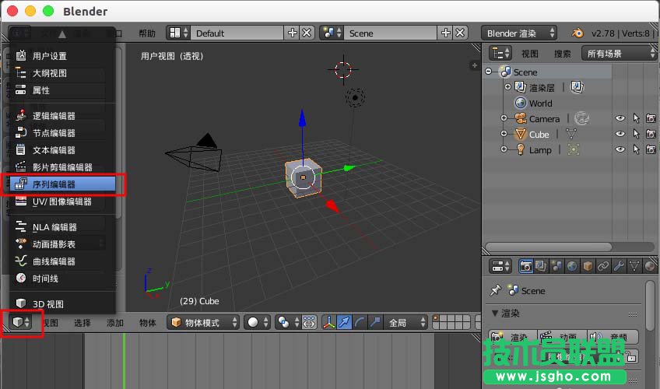
Task: Select 时间线 editor type
Action: (62, 279)
